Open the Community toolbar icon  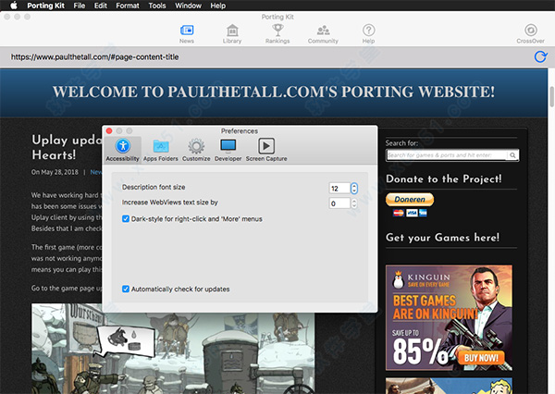[323, 33]
